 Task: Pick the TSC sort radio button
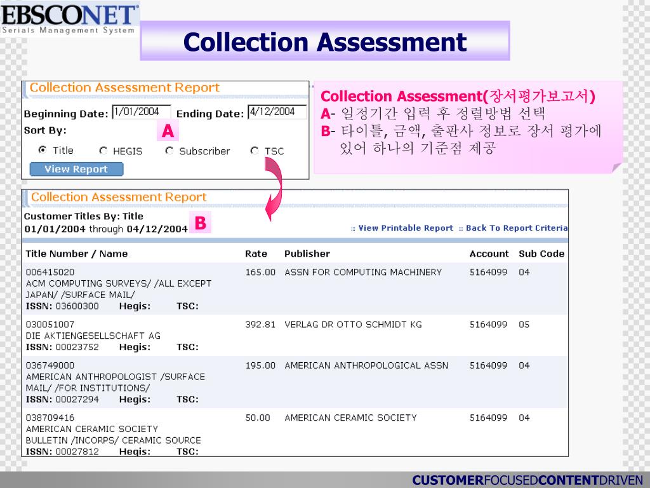point(255,151)
